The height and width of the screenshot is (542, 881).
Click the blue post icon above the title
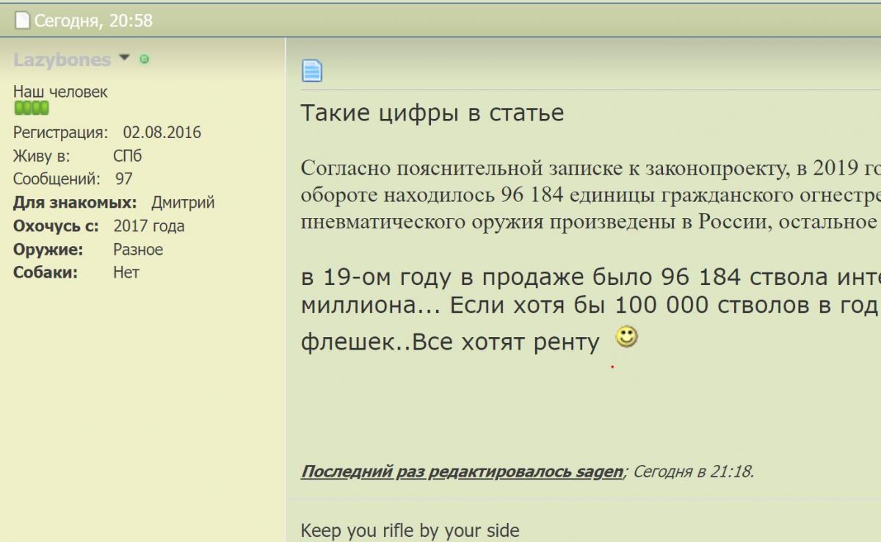tap(312, 71)
